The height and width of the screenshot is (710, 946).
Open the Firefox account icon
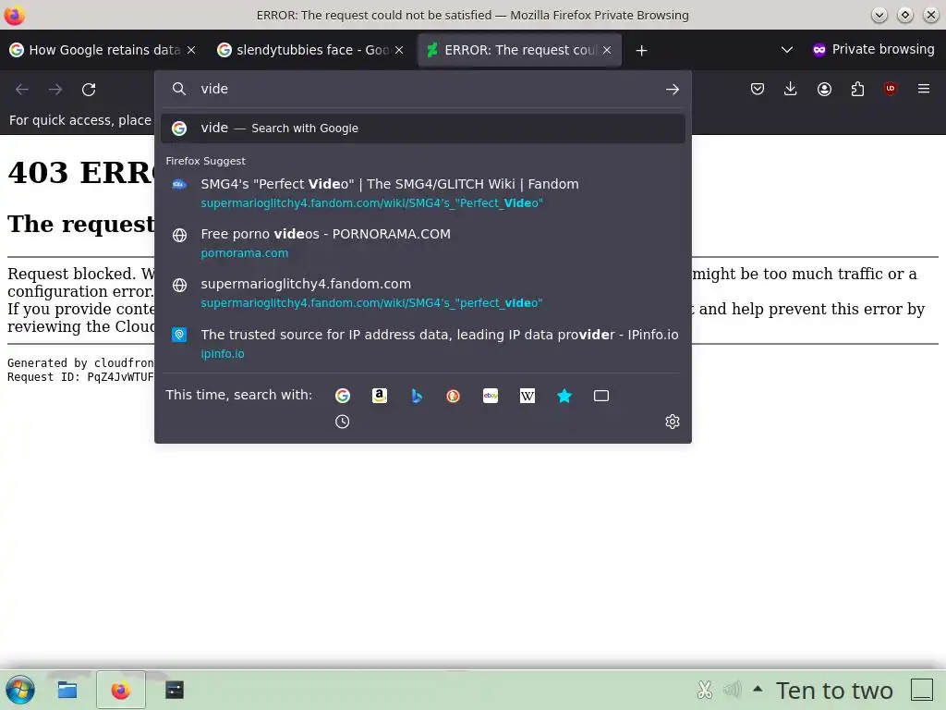pyautogui.click(x=824, y=90)
